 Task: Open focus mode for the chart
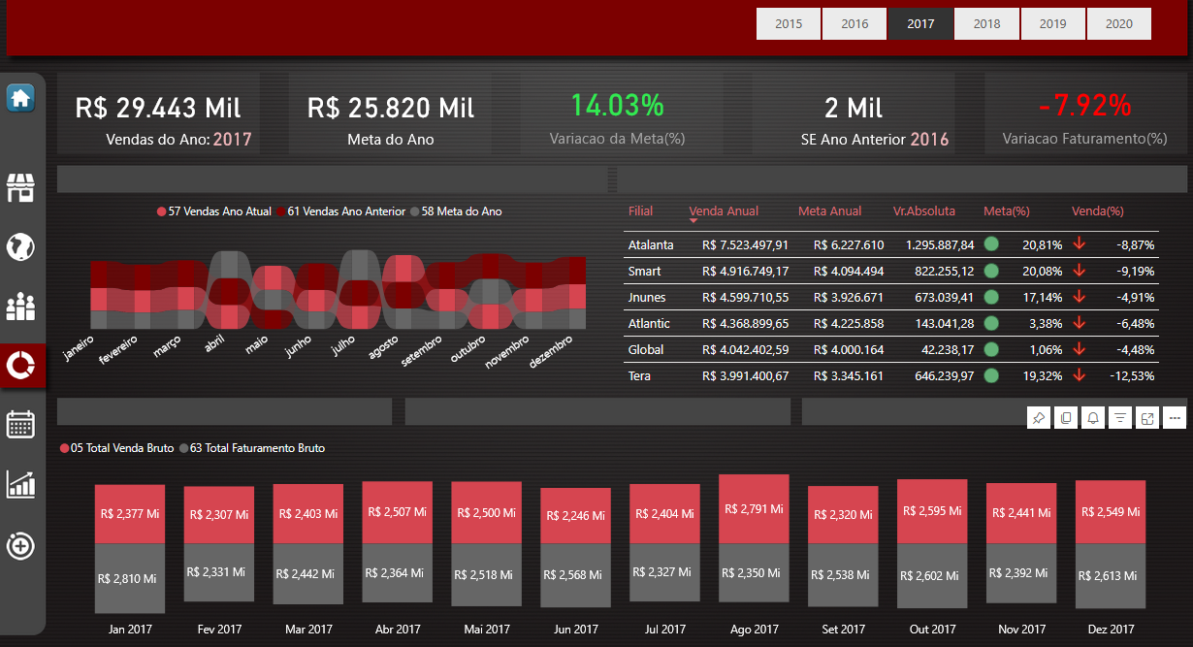[1147, 418]
